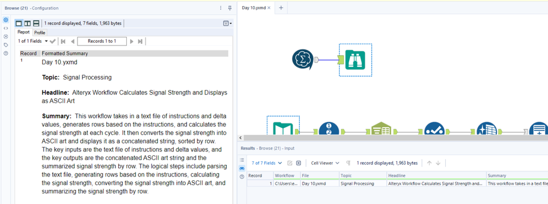Click the 'Records 1 to 1' field
Screen dimensions: 548x204
102,41
